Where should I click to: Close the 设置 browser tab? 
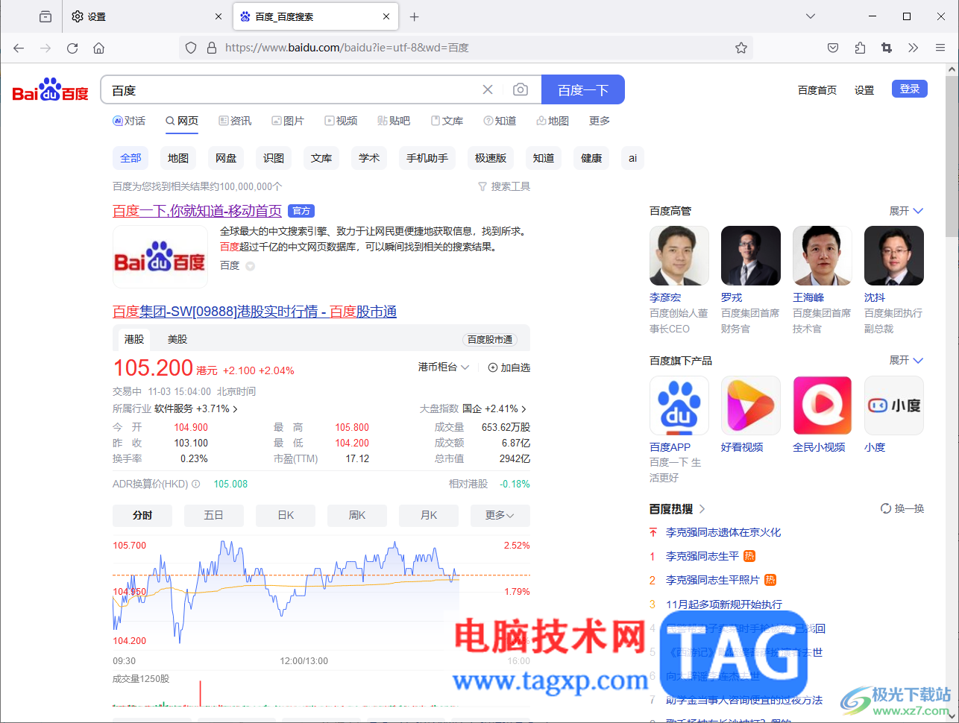pos(218,16)
